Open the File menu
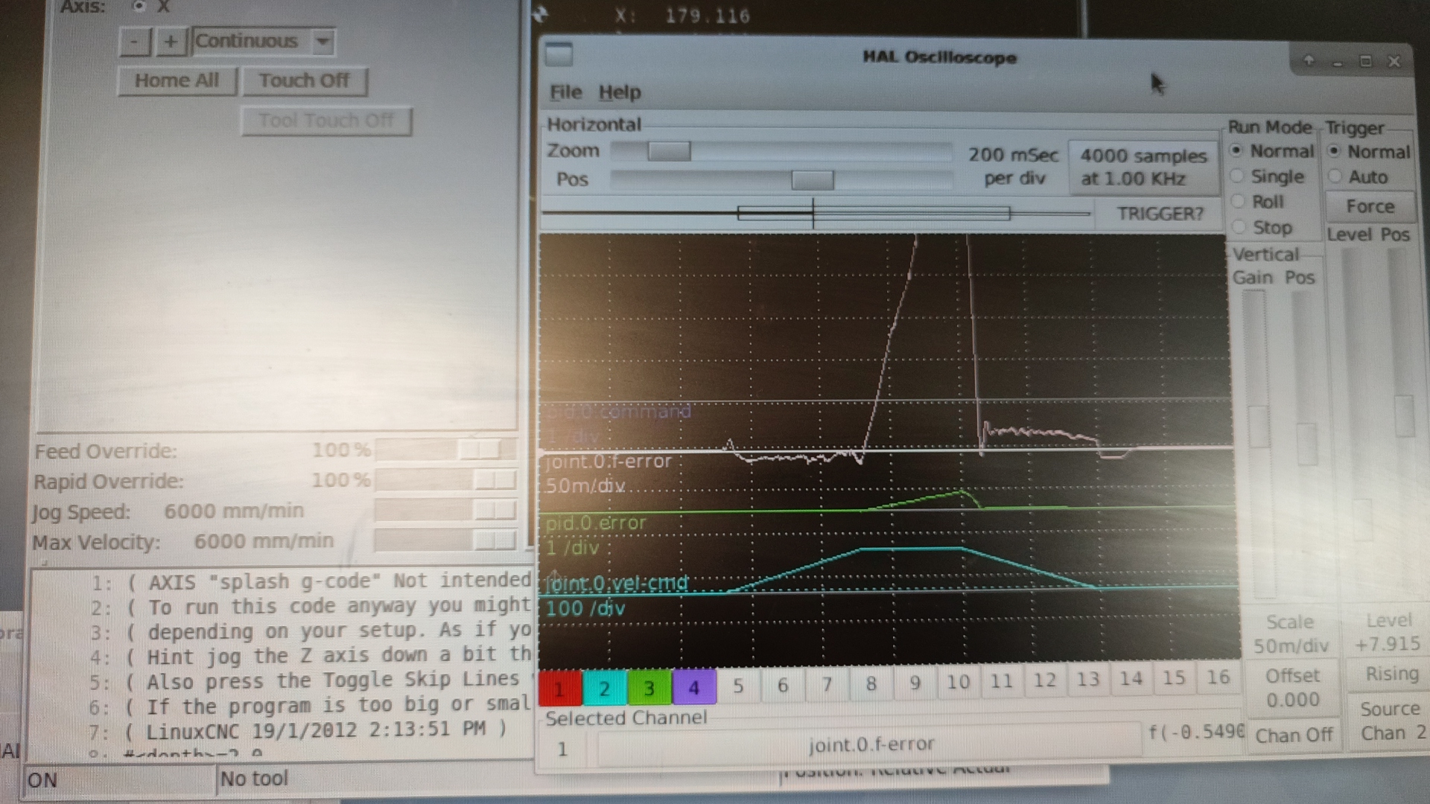The image size is (1430, 804). [565, 92]
